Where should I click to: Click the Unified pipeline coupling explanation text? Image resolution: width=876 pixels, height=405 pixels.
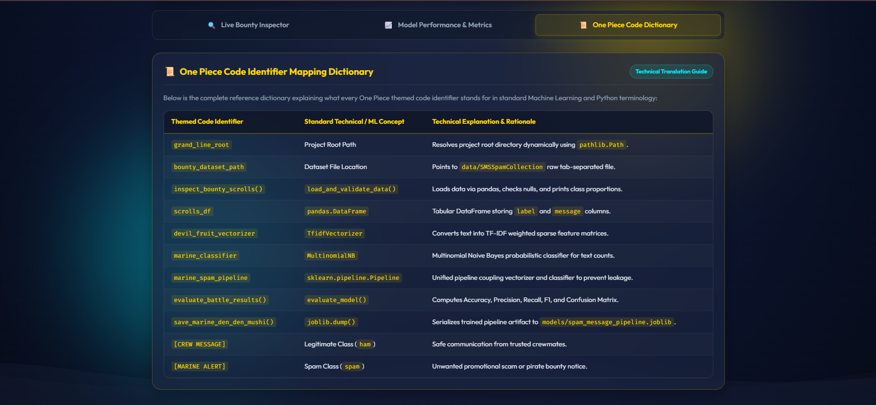click(532, 278)
